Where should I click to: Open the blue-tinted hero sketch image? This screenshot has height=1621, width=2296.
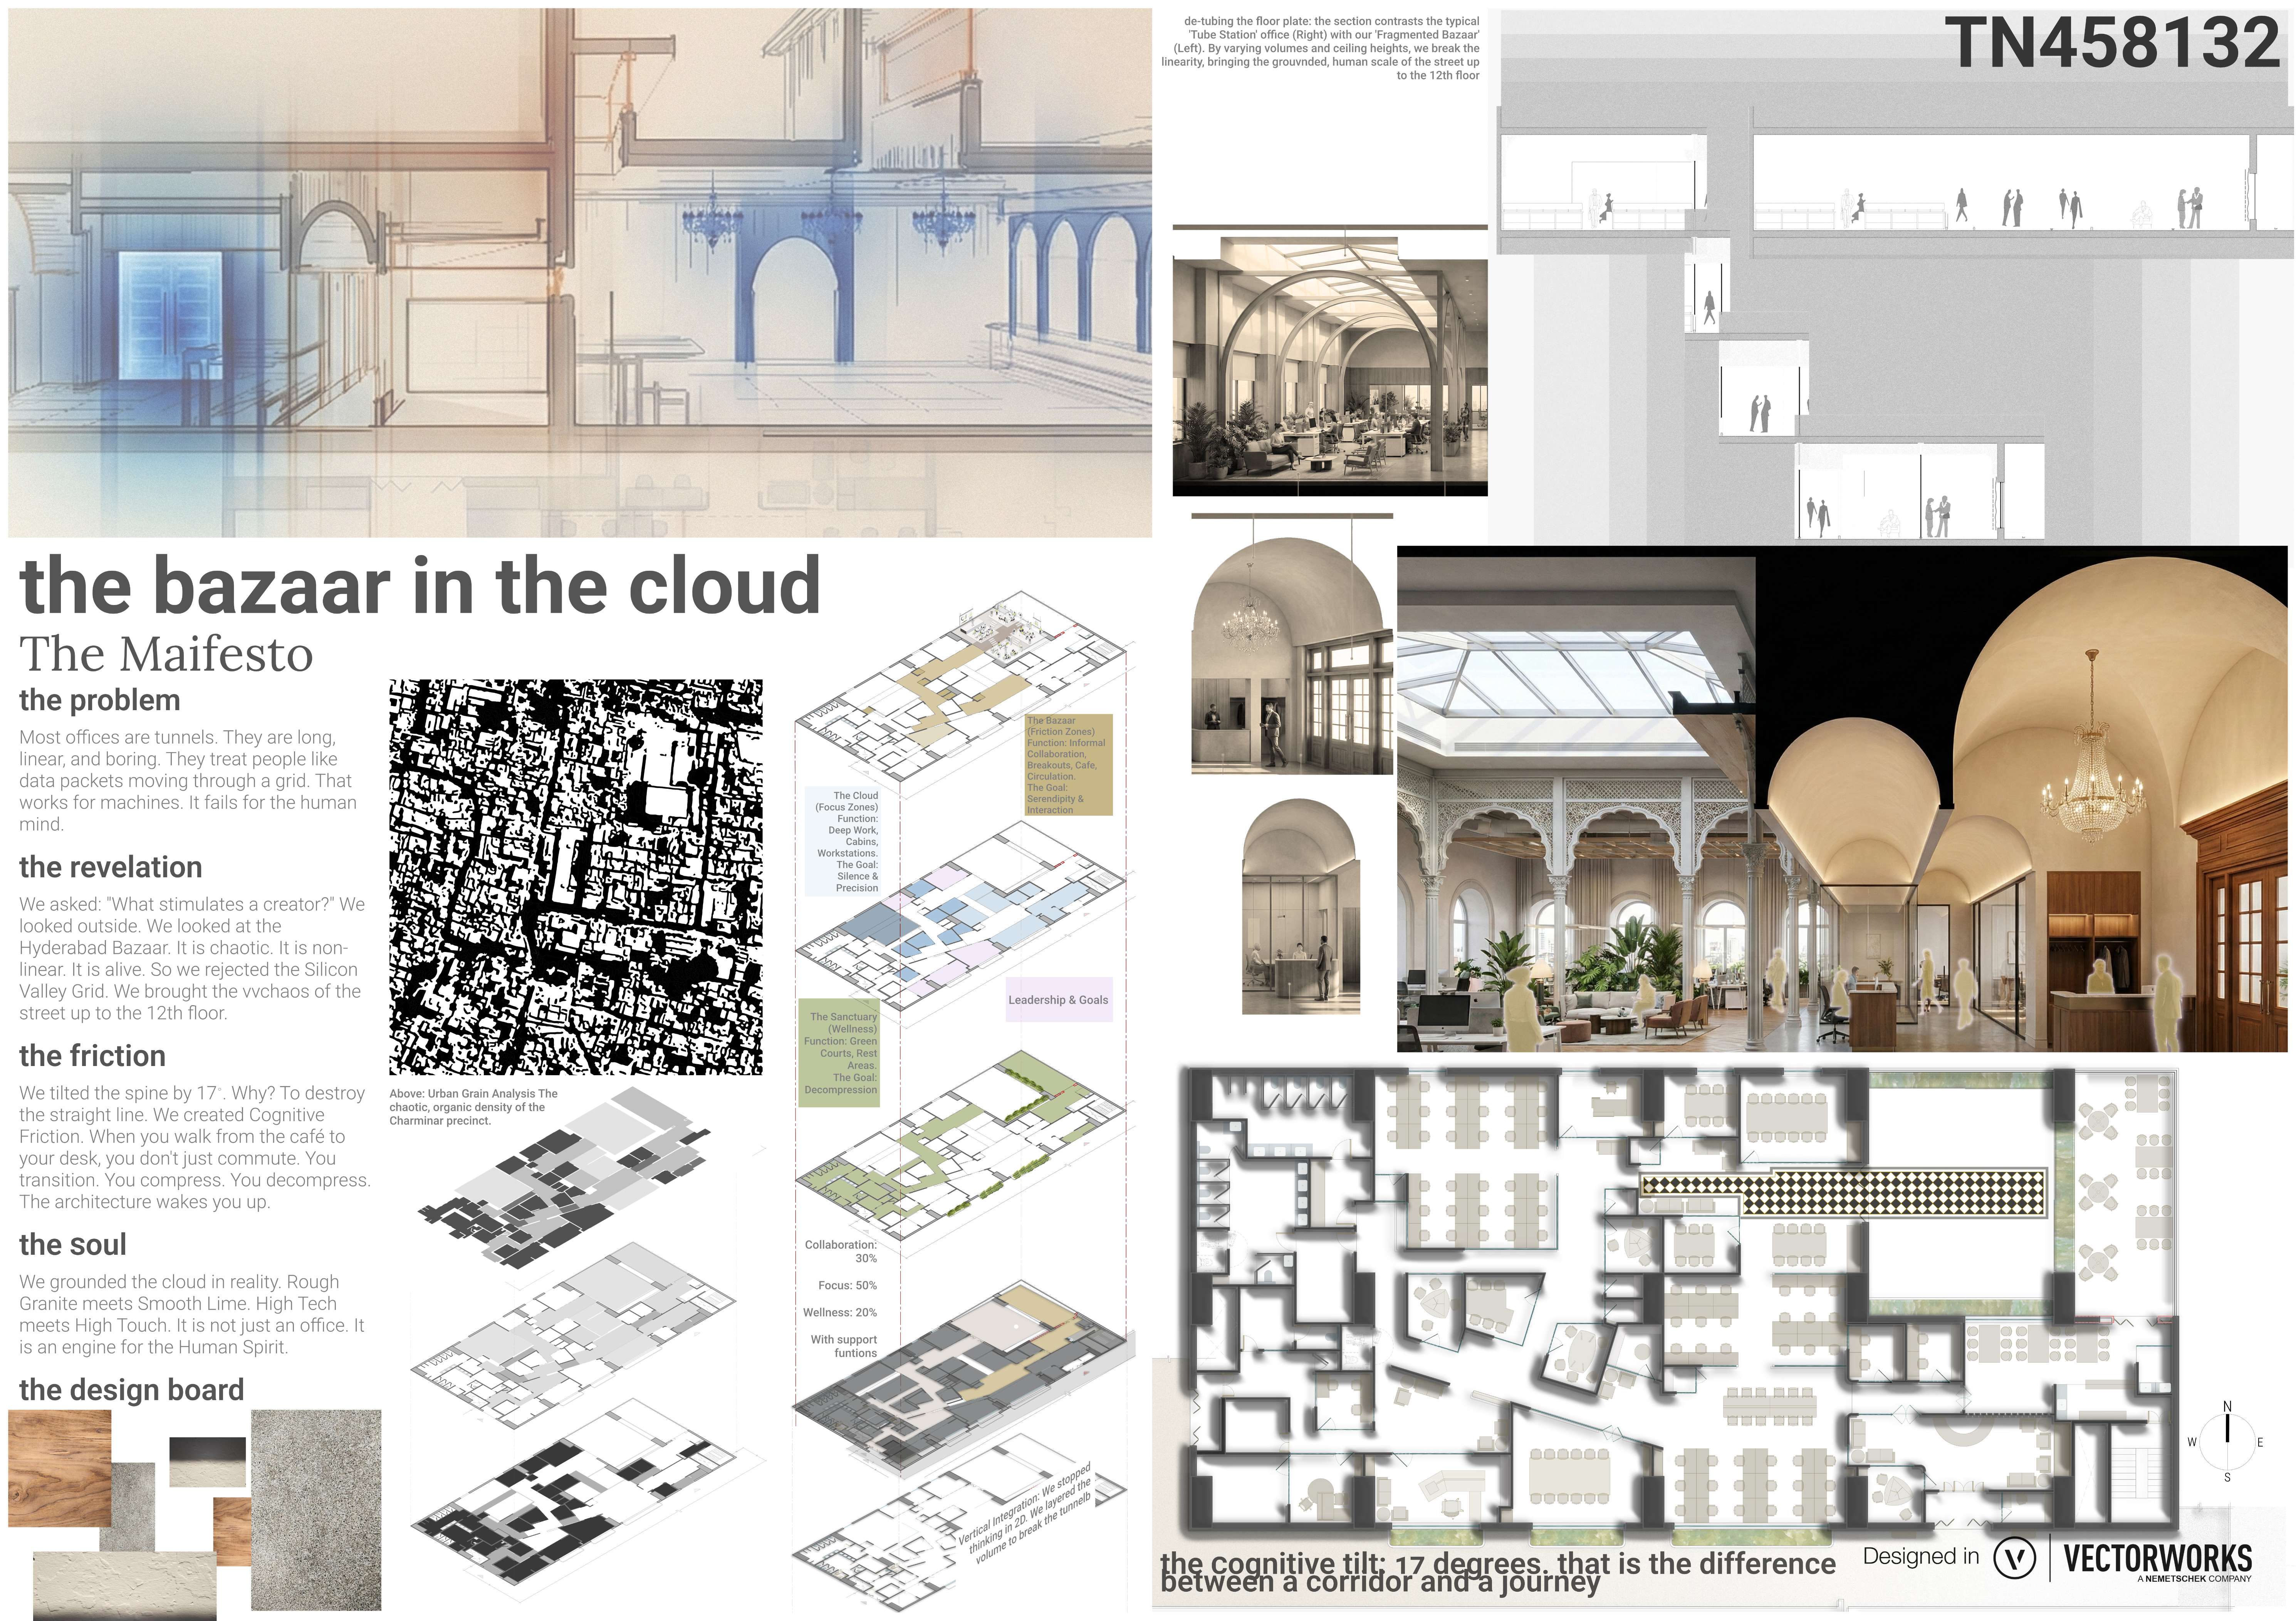click(x=580, y=273)
